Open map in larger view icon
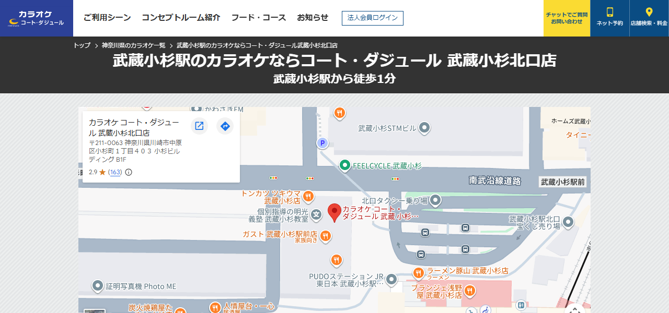The height and width of the screenshot is (313, 669). coord(199,126)
